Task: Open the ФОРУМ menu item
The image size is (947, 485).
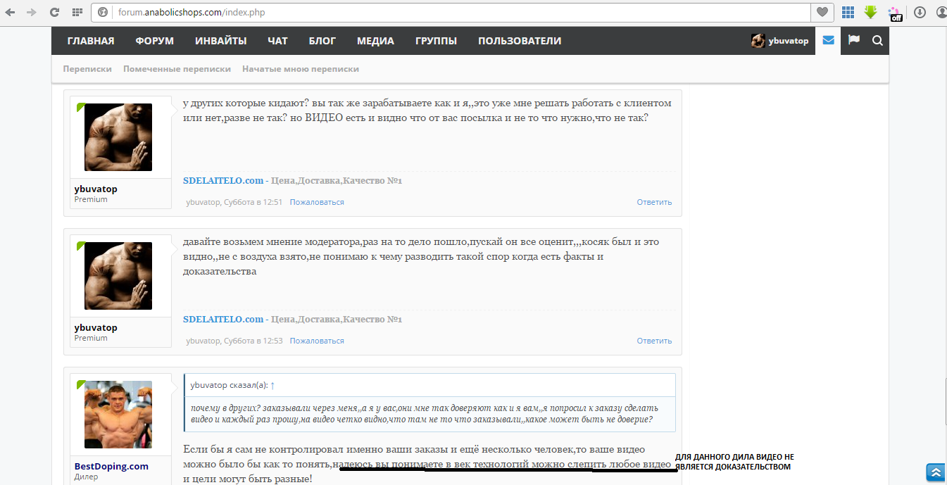Action: click(154, 41)
